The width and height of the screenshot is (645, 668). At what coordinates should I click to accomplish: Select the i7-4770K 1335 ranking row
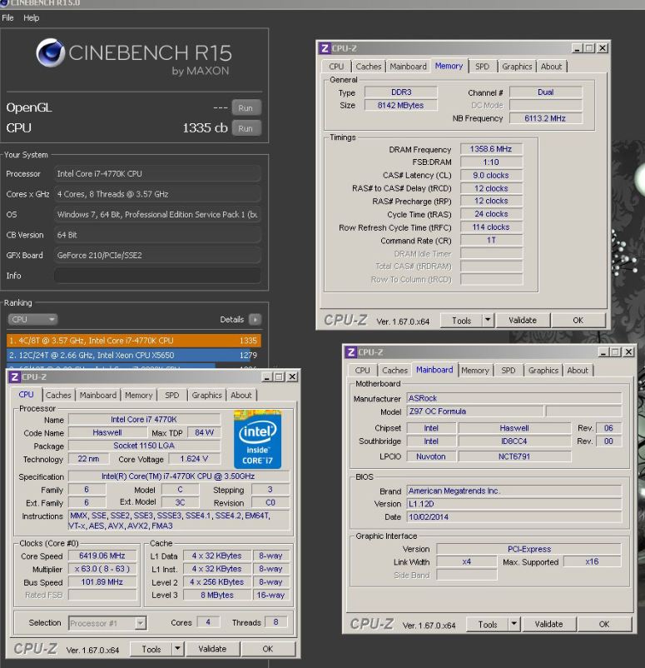(x=134, y=341)
